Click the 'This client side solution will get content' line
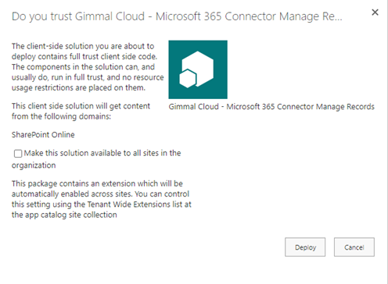Viewport: 388px width, 284px height. (x=81, y=106)
